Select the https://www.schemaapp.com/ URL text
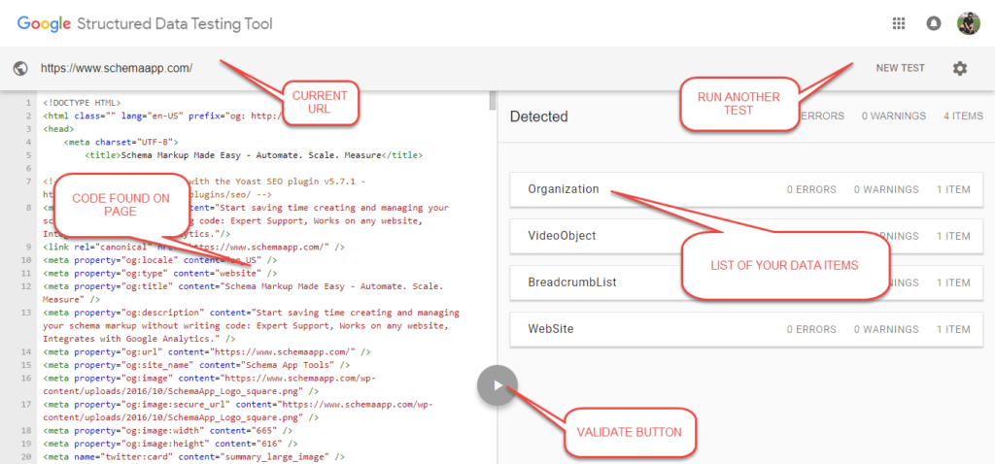 point(117,68)
